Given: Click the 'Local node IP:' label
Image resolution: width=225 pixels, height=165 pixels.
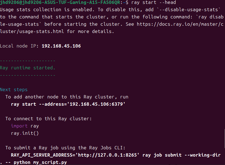Looking at the screenshot, I should coord(19,46).
